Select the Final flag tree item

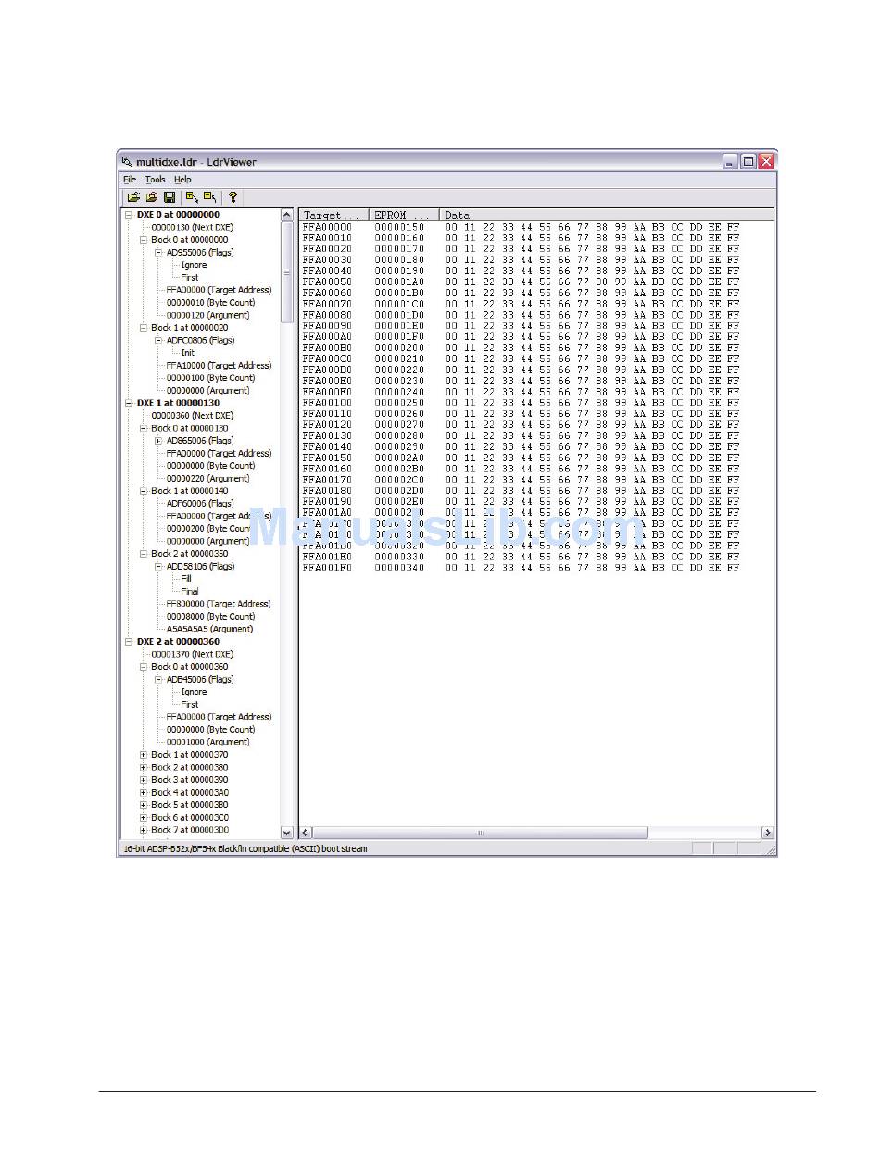[x=190, y=591]
